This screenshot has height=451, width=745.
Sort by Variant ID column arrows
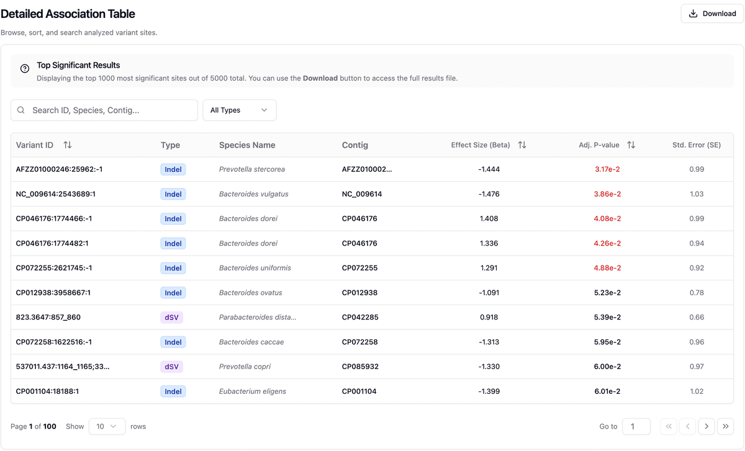[68, 145]
